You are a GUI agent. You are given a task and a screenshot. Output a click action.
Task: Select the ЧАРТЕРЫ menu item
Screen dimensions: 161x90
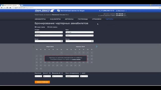coord(109,19)
